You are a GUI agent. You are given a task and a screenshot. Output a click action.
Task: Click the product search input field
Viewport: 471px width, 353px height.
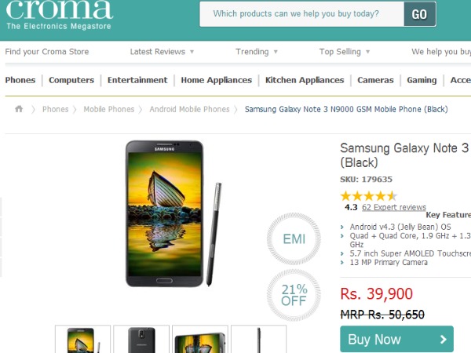302,14
